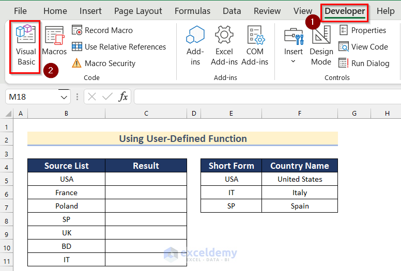Toggle Design Mode on
The width and height of the screenshot is (401, 271).
pos(321,46)
